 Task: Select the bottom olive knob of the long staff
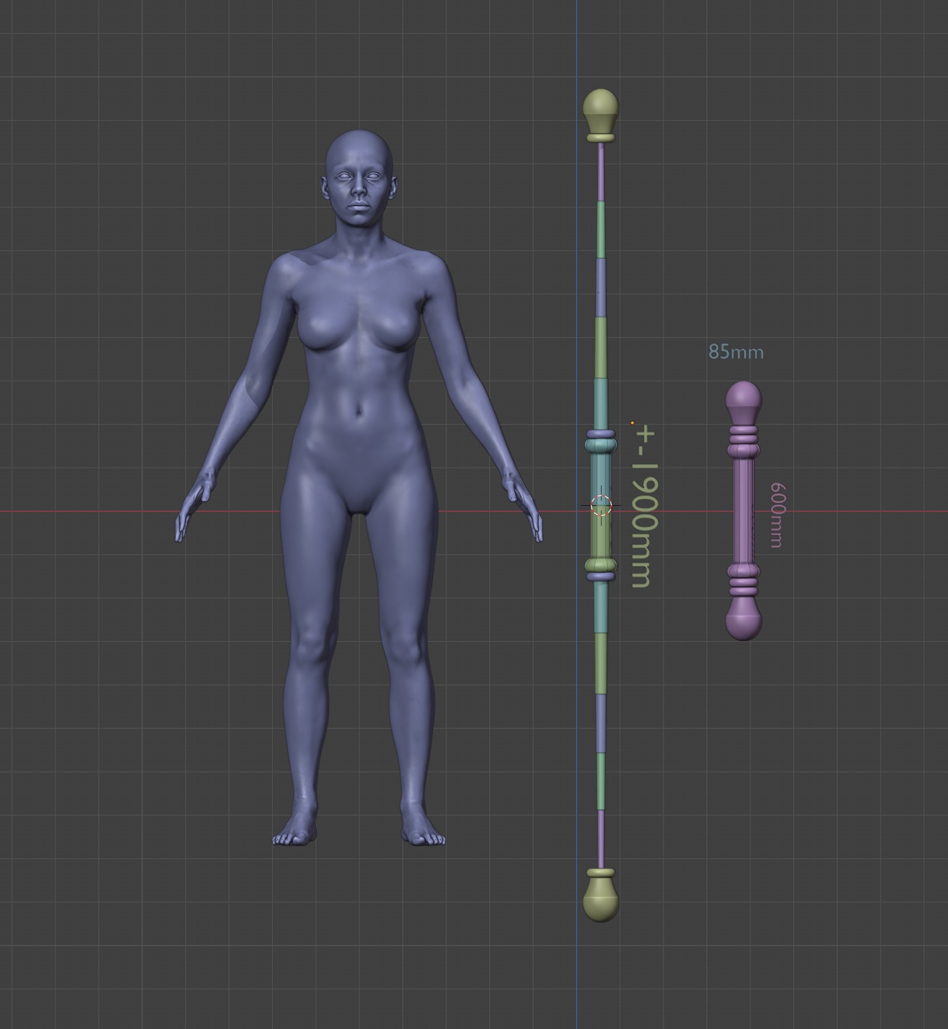click(x=601, y=895)
